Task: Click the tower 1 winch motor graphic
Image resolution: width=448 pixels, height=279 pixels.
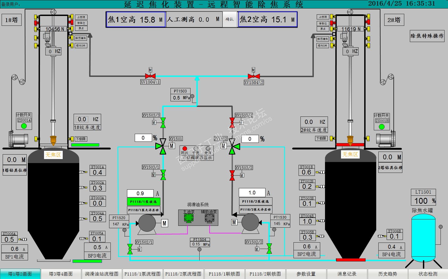Action: pos(18,139)
